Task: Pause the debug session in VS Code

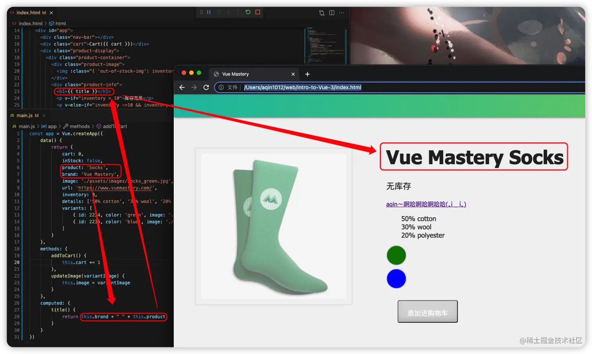Action: (x=209, y=12)
